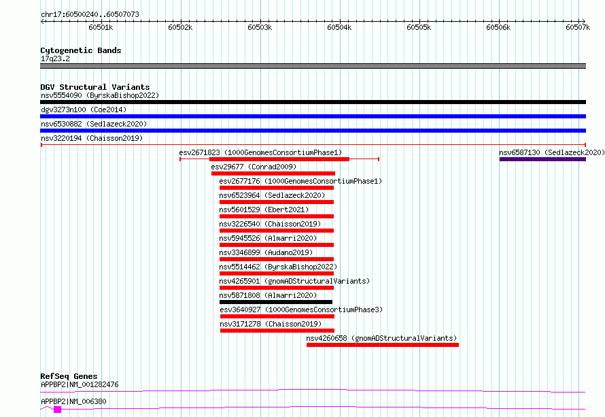
Task: Click the 60501k ruler tick label
Action: coord(101,27)
